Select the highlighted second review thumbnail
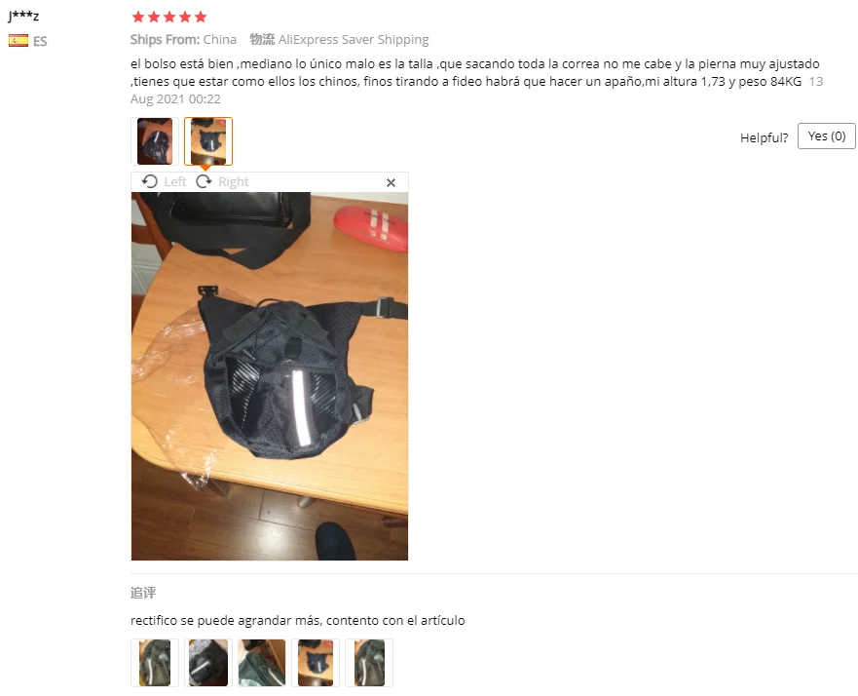Image resolution: width=858 pixels, height=696 pixels. click(x=208, y=141)
